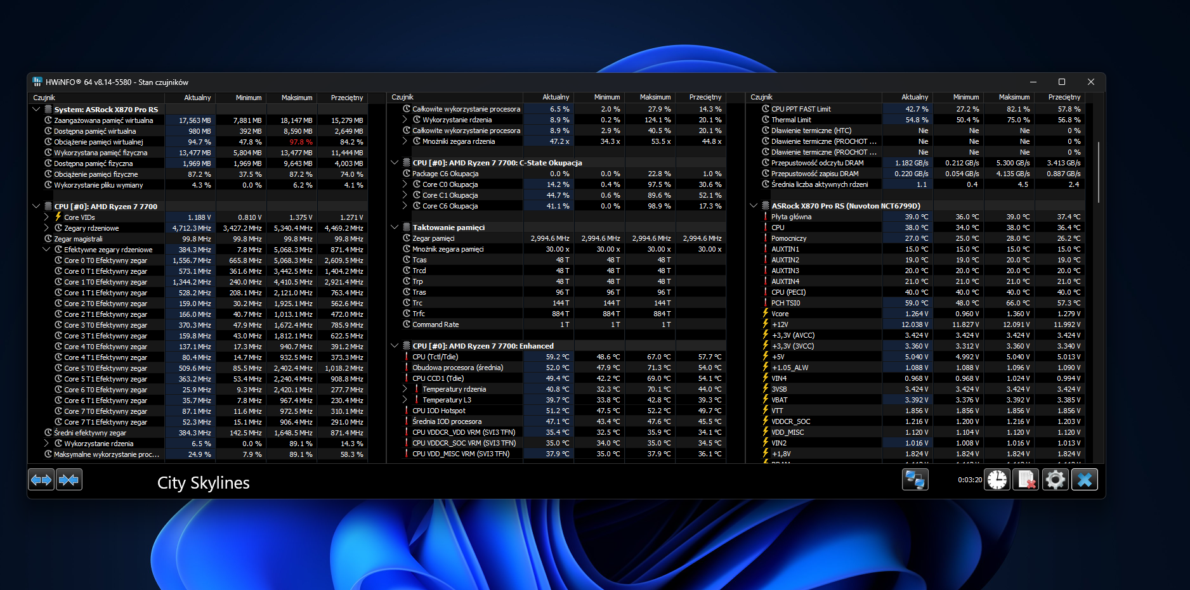Select the PCH TSI0 temperature row
The width and height of the screenshot is (1190, 590).
click(916, 303)
